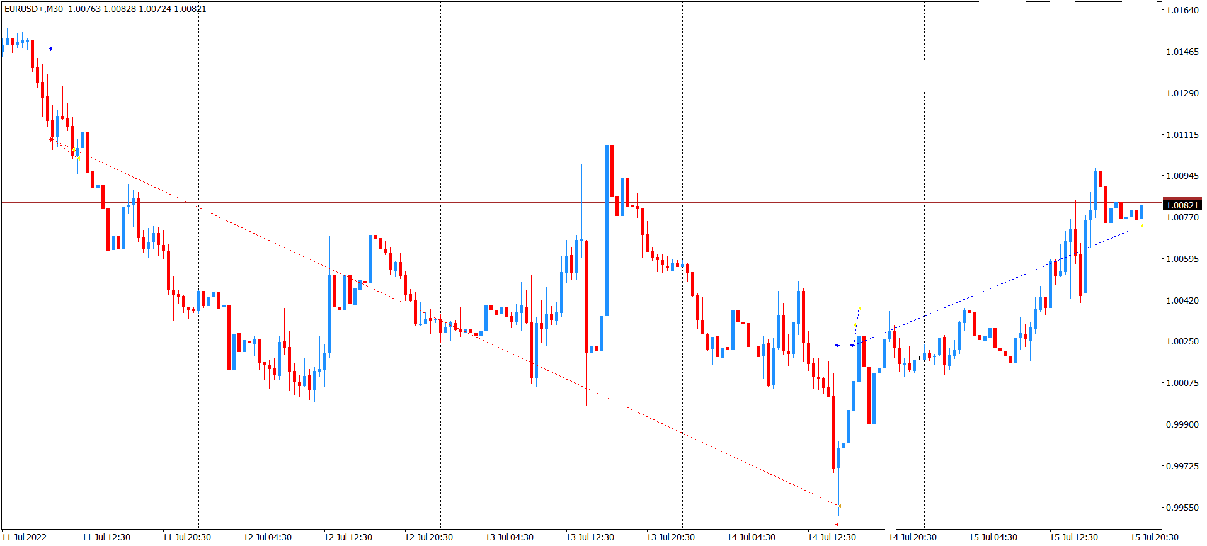Click the 11 Jul 2022 date label

click(x=25, y=537)
